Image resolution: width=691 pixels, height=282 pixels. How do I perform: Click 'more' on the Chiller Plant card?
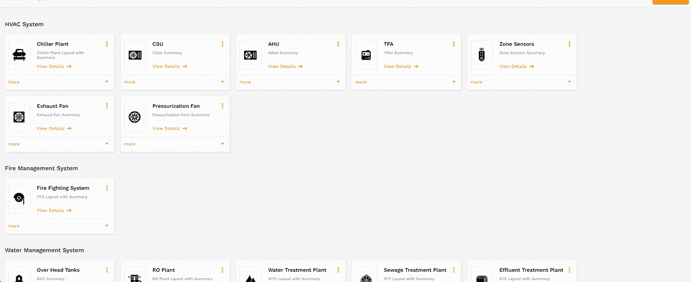click(x=14, y=82)
